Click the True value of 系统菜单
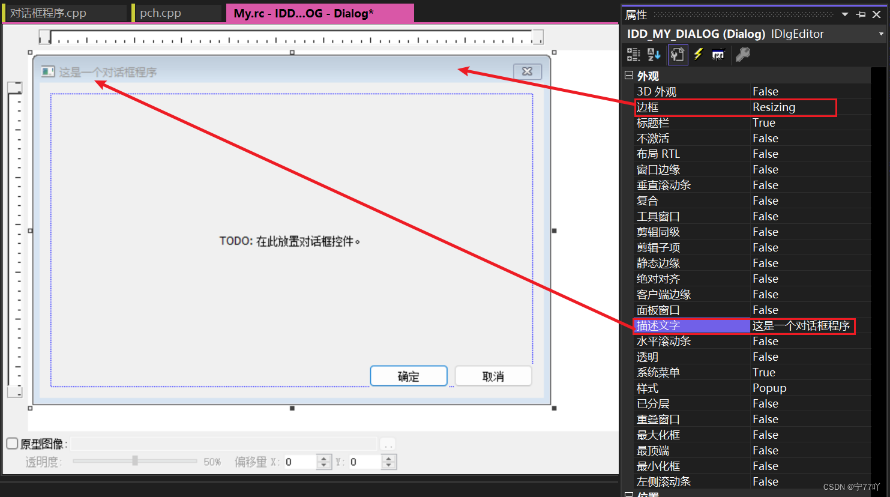The width and height of the screenshot is (890, 497). [x=764, y=372]
